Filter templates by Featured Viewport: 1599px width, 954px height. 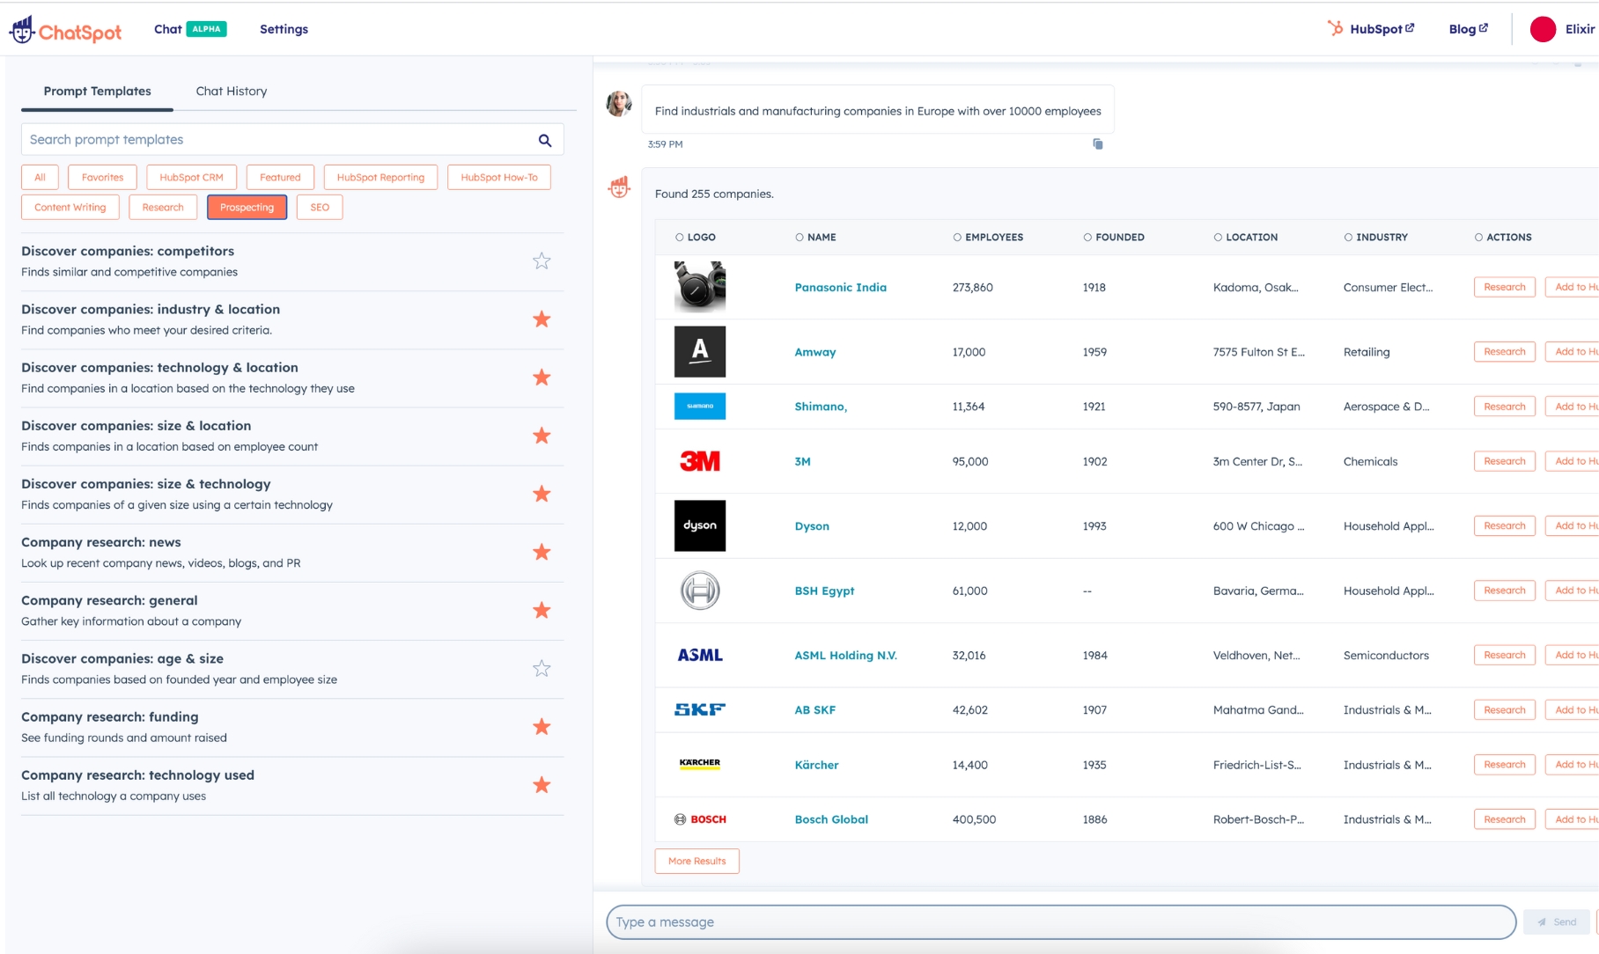[280, 177]
